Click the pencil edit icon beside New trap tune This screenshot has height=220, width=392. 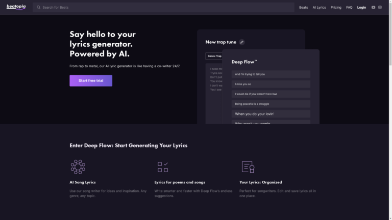pyautogui.click(x=242, y=42)
